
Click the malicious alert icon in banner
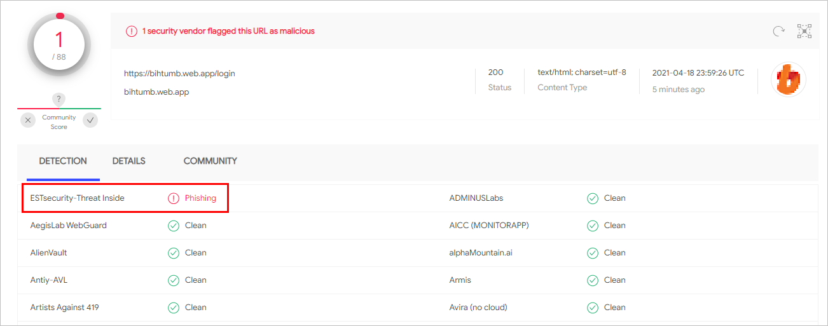[x=131, y=31]
